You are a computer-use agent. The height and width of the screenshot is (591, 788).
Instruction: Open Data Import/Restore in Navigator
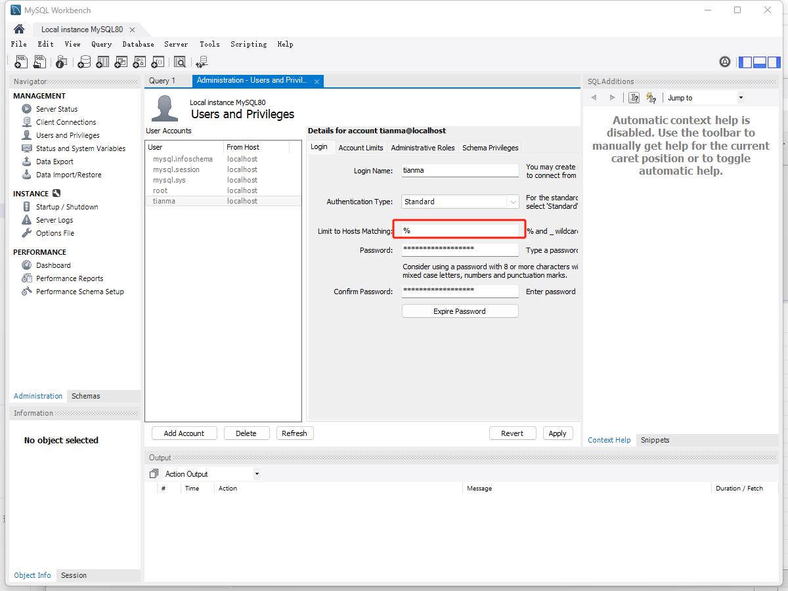pyautogui.click(x=68, y=175)
